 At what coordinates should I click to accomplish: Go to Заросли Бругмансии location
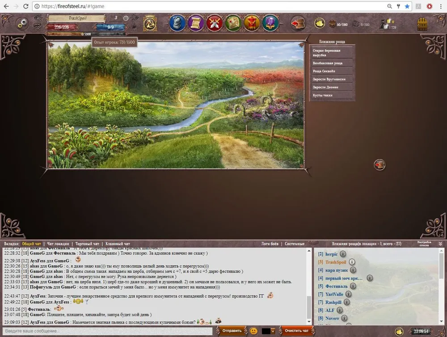[332, 79]
